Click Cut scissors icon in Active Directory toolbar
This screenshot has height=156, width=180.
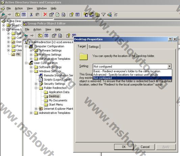click(31, 15)
